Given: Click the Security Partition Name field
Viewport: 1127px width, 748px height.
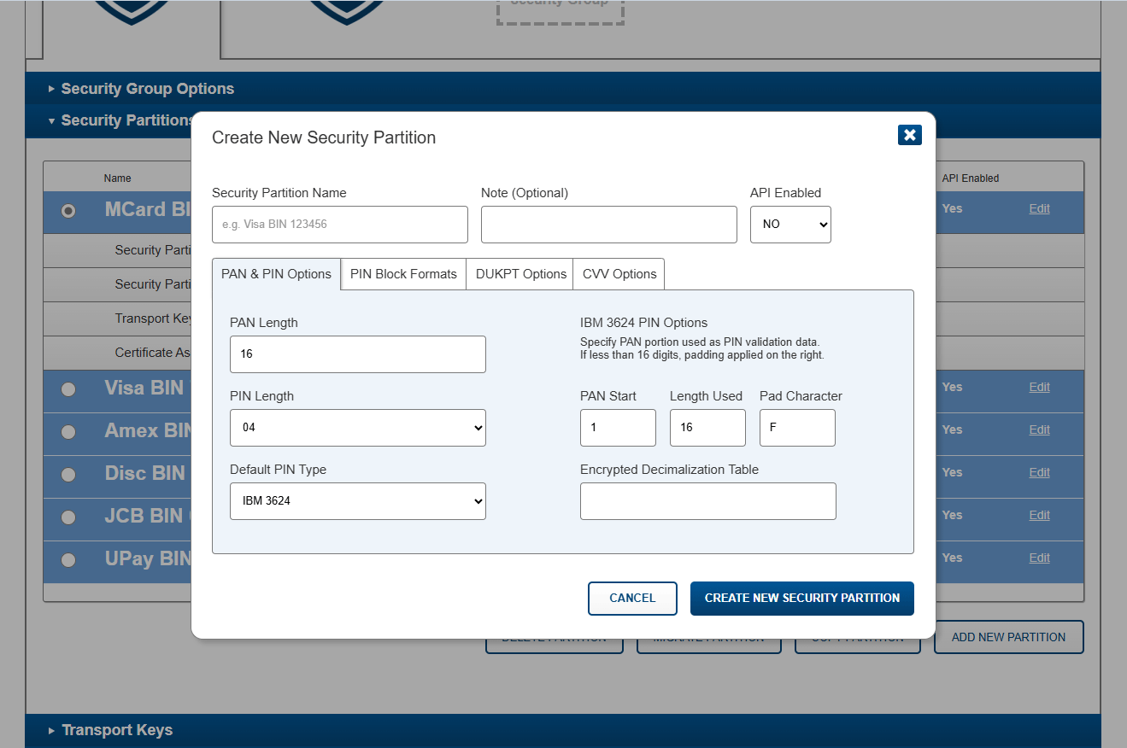Looking at the screenshot, I should click(x=340, y=225).
